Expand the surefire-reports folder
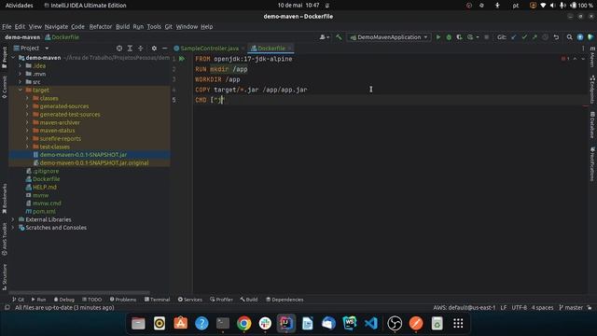597x336 pixels. point(27,139)
